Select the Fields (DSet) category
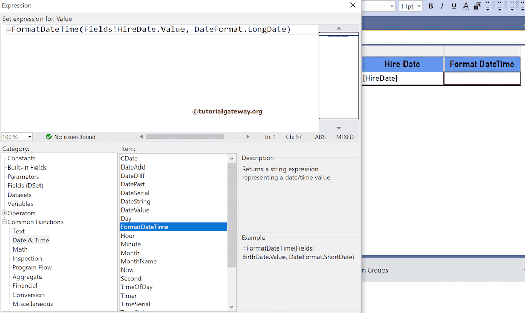525x313 pixels. [25, 185]
